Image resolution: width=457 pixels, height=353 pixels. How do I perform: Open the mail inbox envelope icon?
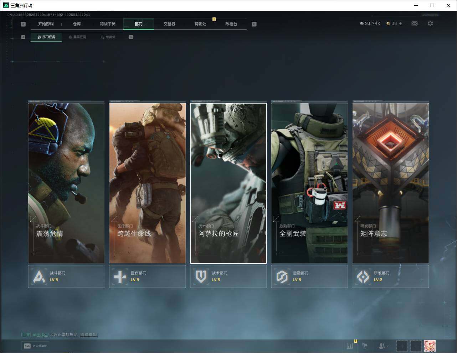415,23
